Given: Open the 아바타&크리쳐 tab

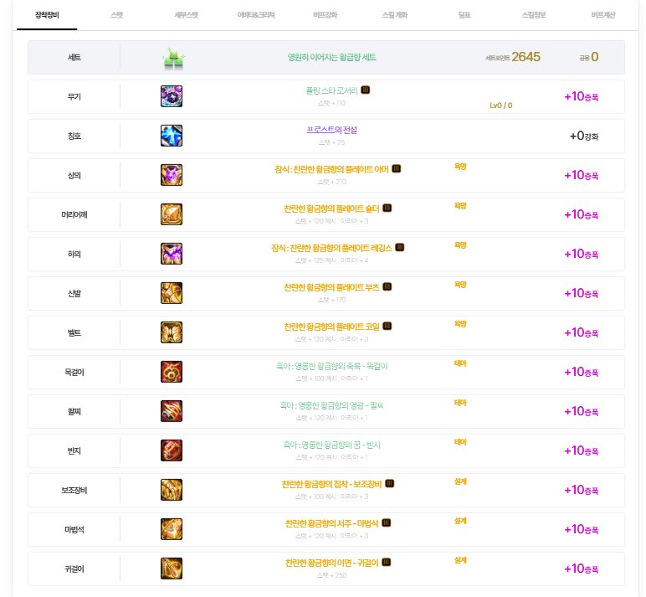Looking at the screenshot, I should point(256,16).
